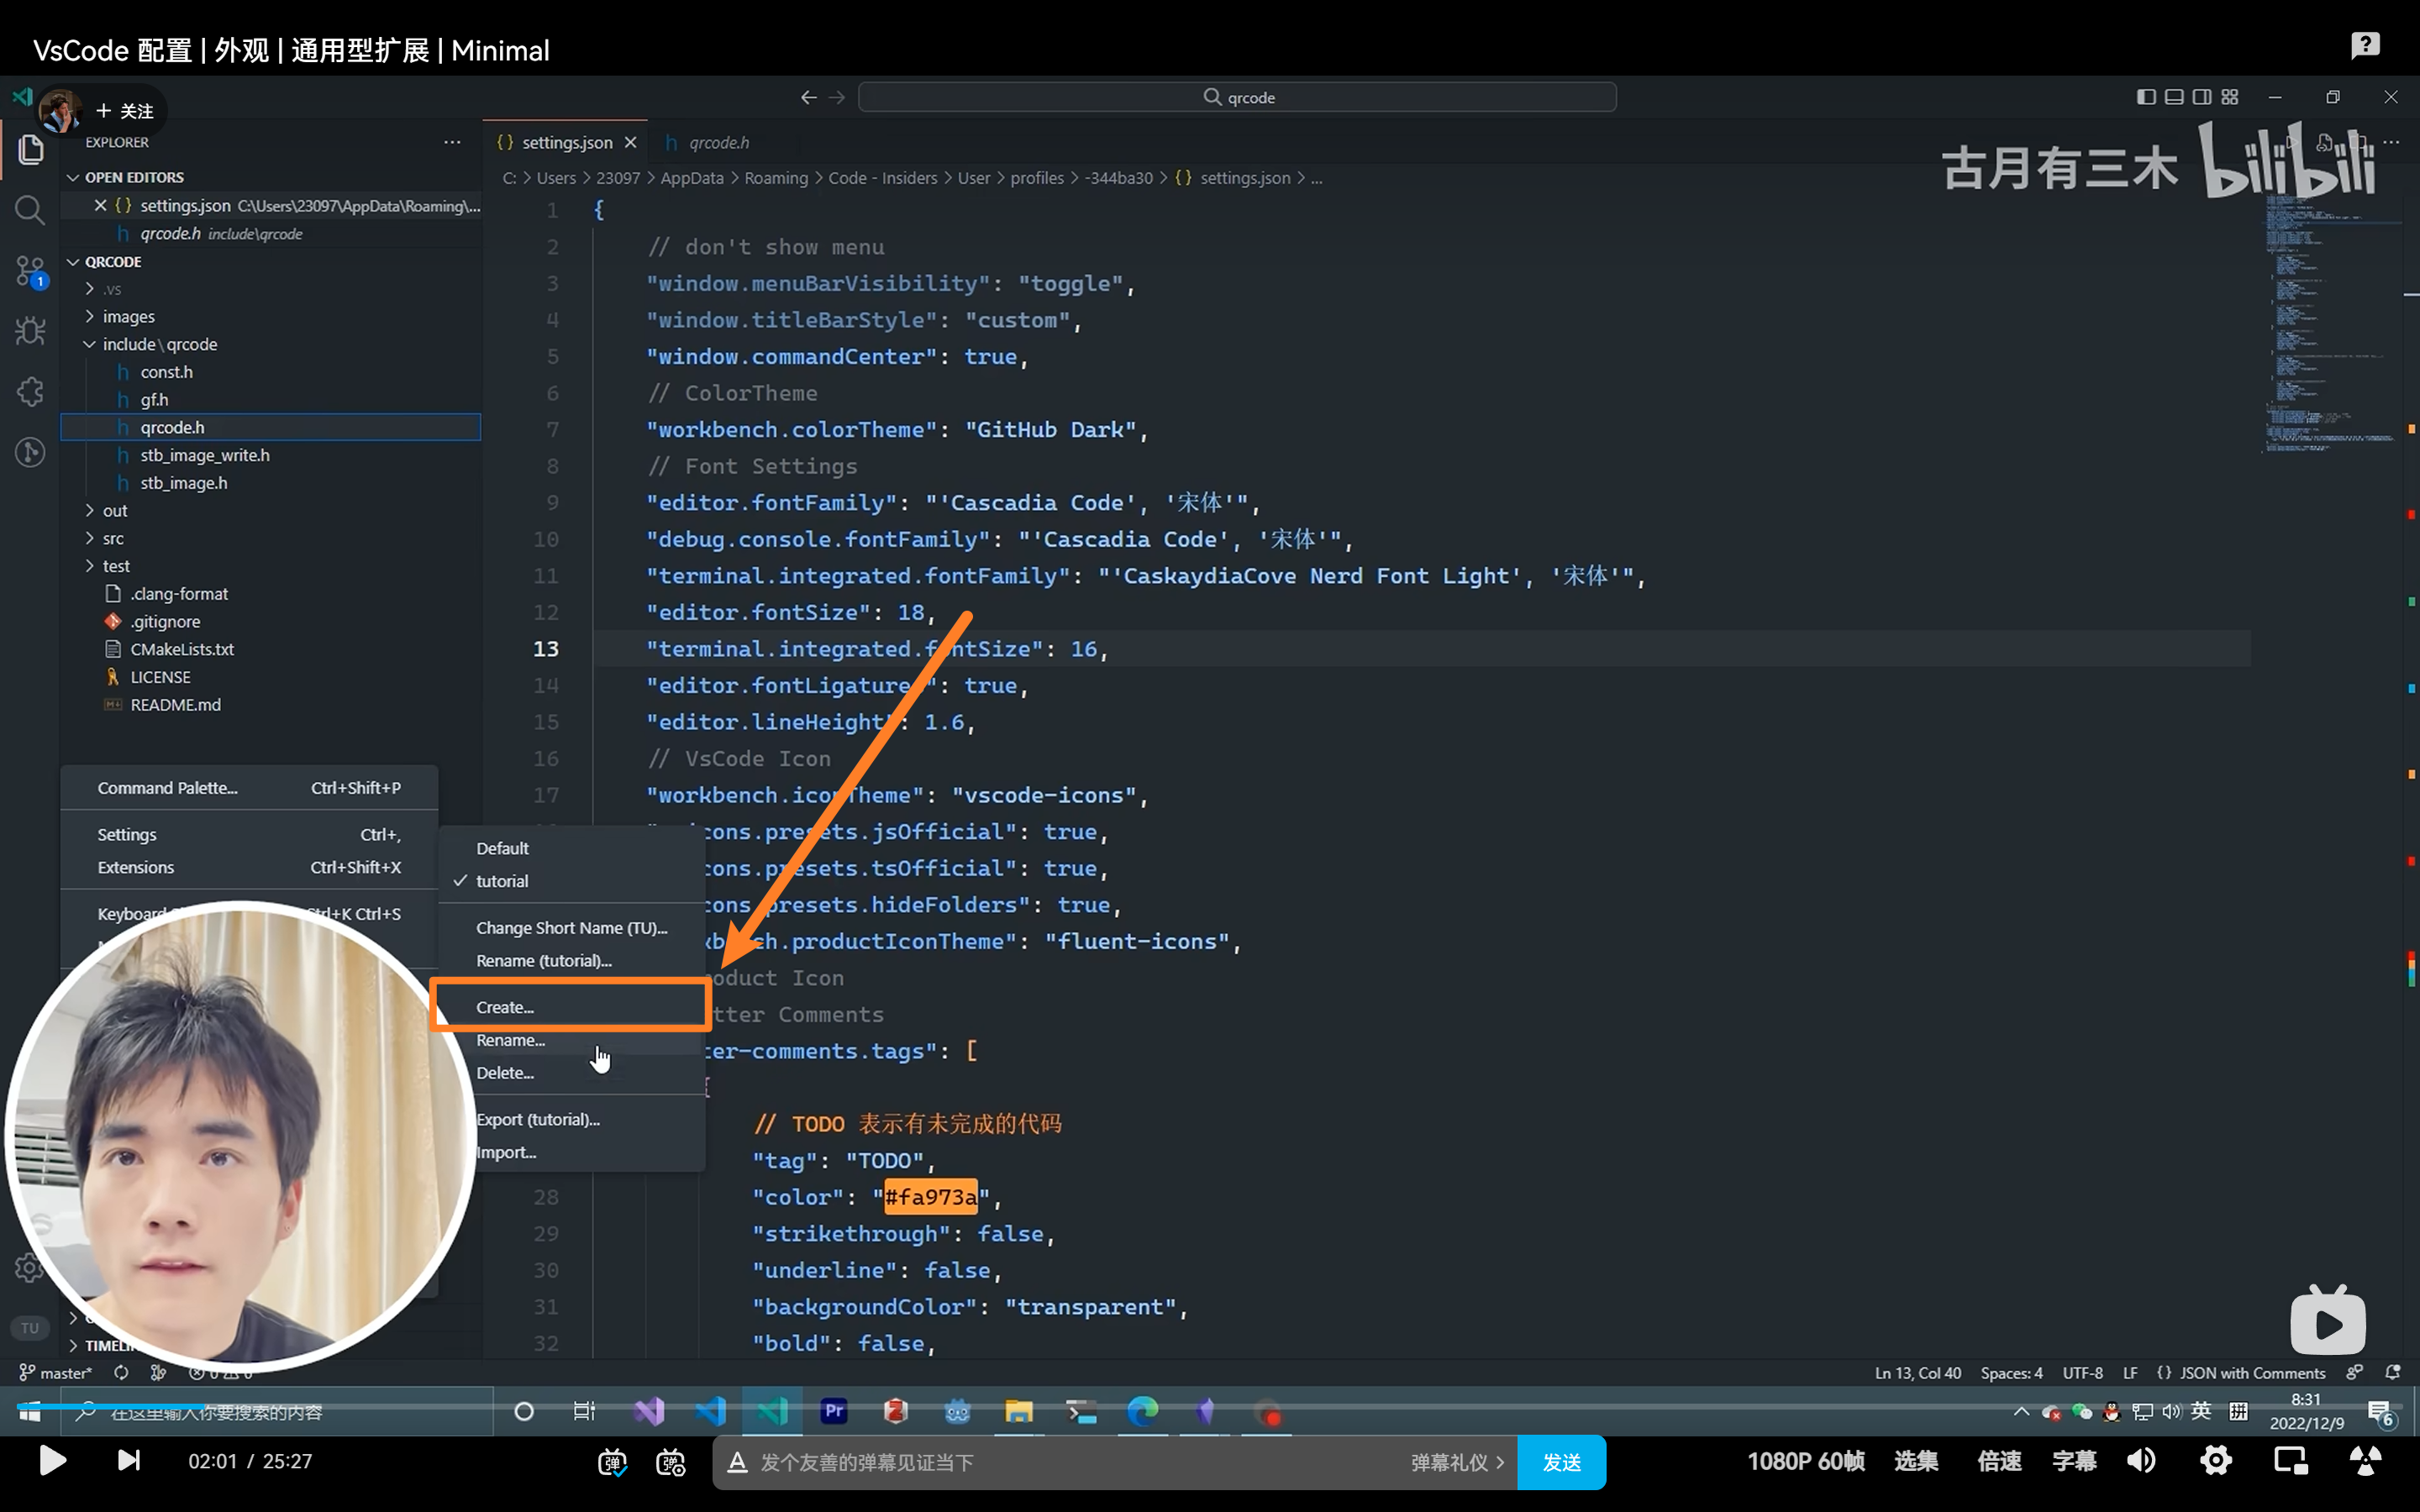Open the Explorer view in the activity bar
Image resolution: width=2420 pixels, height=1512 pixels.
pos(30,150)
